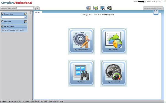Click the Select Role link
Image resolution: width=166 pixels, height=103 pixels.
(151, 2)
